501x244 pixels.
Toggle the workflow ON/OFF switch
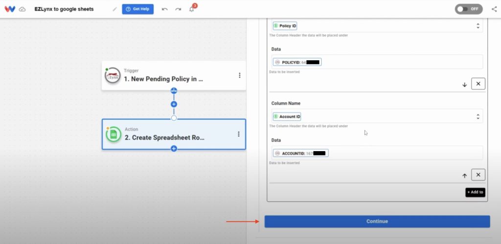click(469, 9)
